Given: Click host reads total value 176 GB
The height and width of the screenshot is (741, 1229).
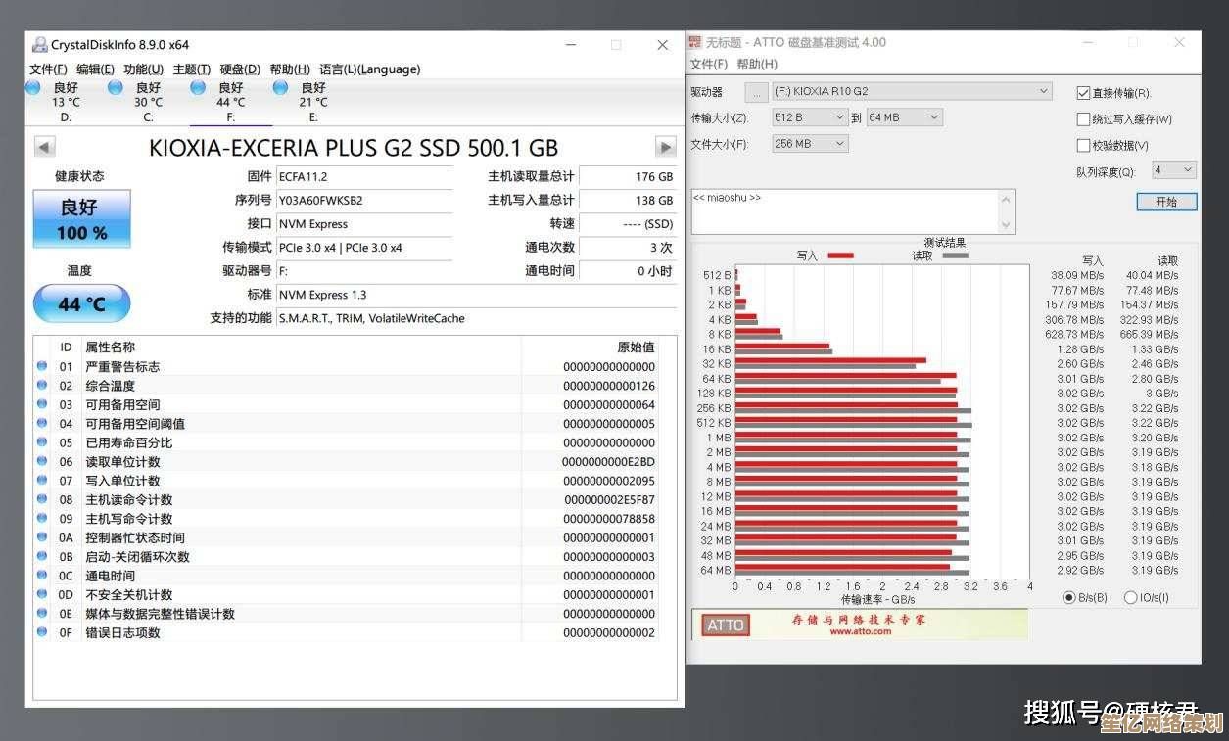Looking at the screenshot, I should click(x=627, y=177).
